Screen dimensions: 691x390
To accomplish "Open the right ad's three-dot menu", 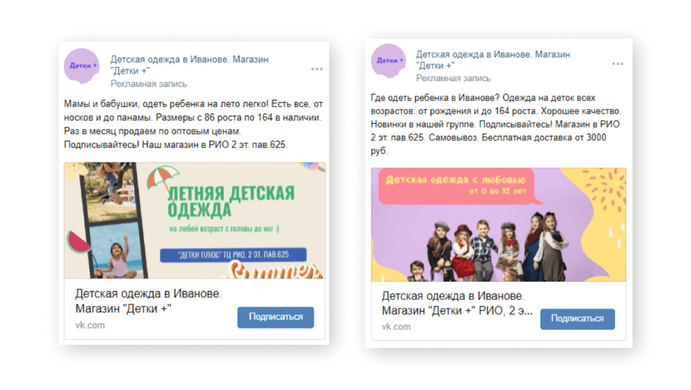I will [618, 64].
